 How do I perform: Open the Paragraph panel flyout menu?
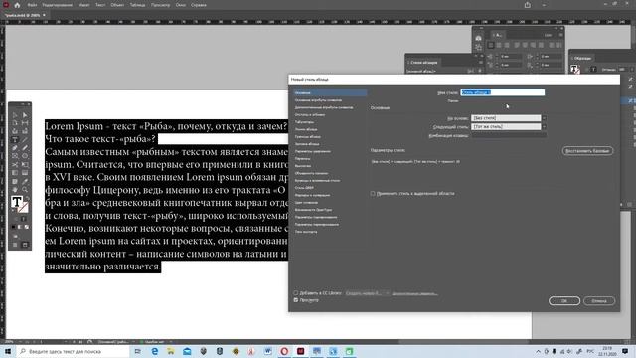(x=560, y=35)
